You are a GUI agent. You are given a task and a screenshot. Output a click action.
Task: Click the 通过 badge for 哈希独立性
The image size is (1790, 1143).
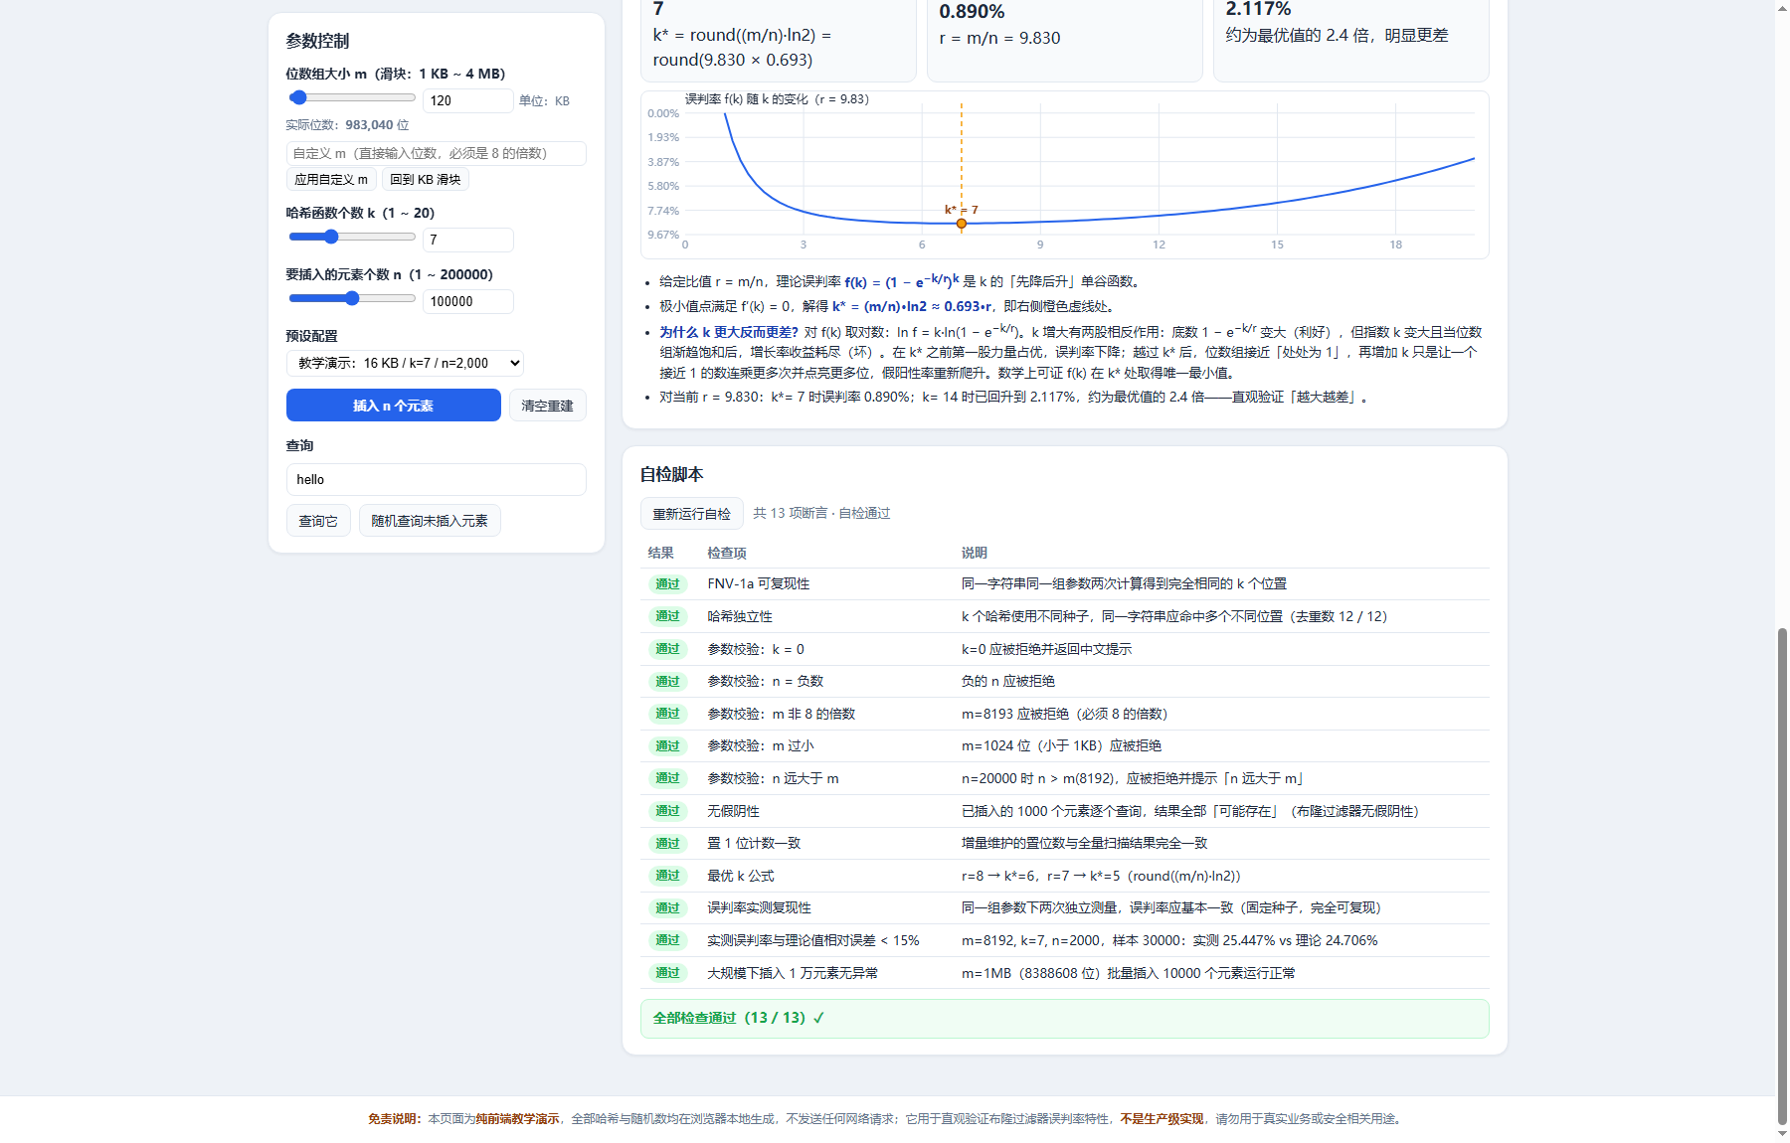tap(668, 616)
